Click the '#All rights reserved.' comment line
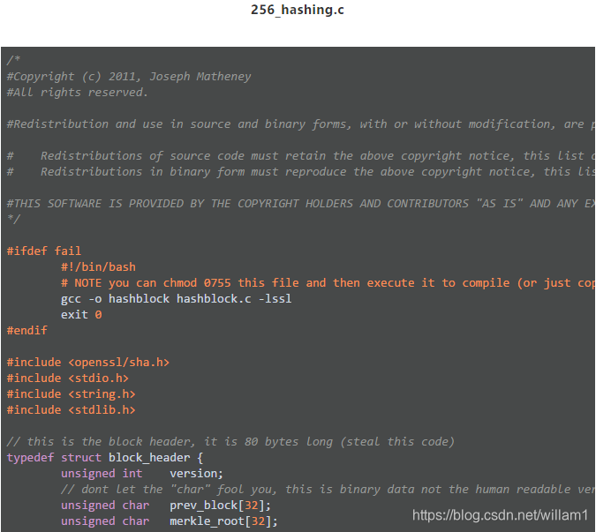Image resolution: width=596 pixels, height=532 pixels. pos(77,93)
